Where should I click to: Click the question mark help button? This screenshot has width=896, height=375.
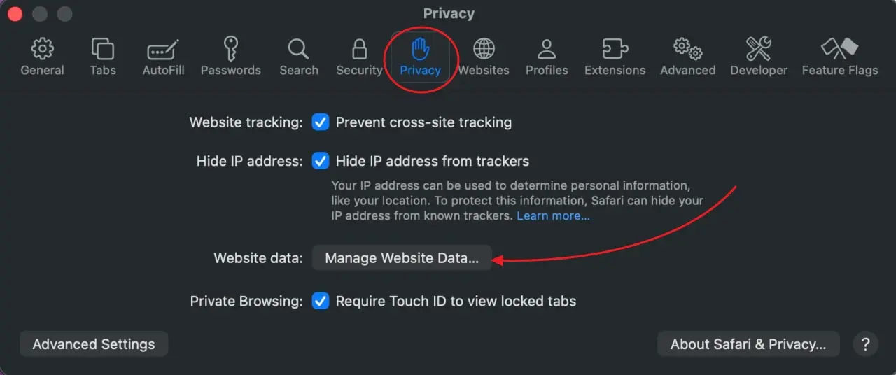click(x=865, y=344)
